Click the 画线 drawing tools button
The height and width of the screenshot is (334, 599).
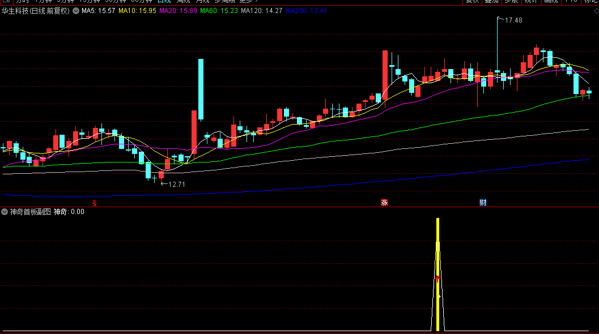tap(551, 2)
